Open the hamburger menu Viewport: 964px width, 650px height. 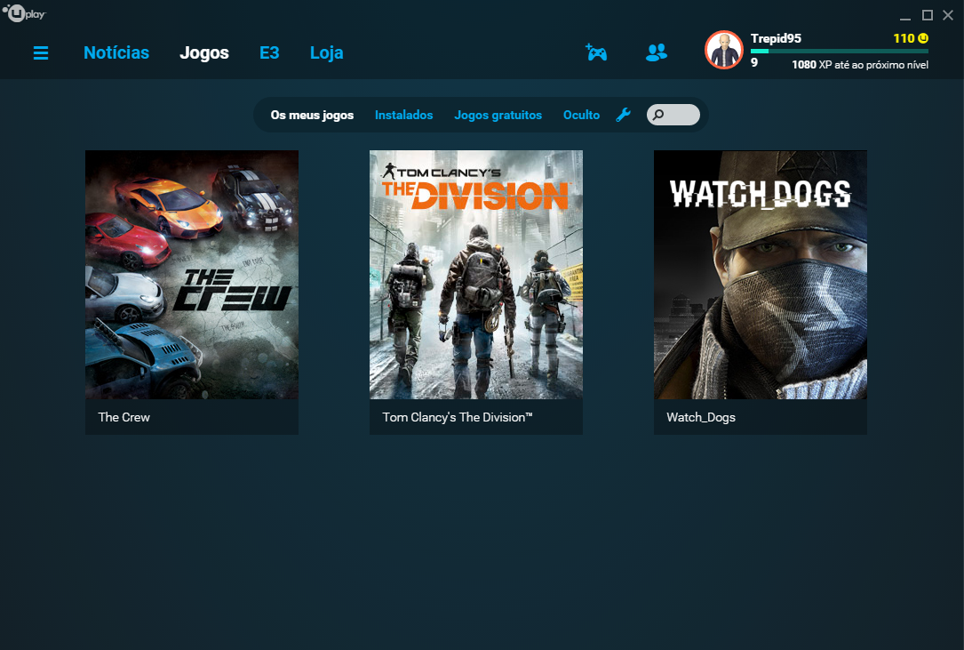(x=41, y=53)
